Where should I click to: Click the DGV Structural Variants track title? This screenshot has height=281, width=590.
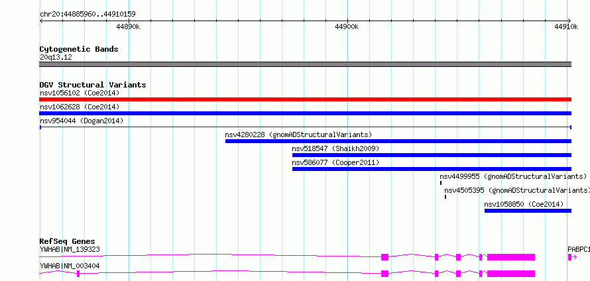(93, 85)
